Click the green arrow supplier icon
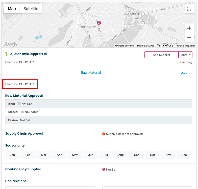Viewport: 198px width, 189px height. (7, 54)
